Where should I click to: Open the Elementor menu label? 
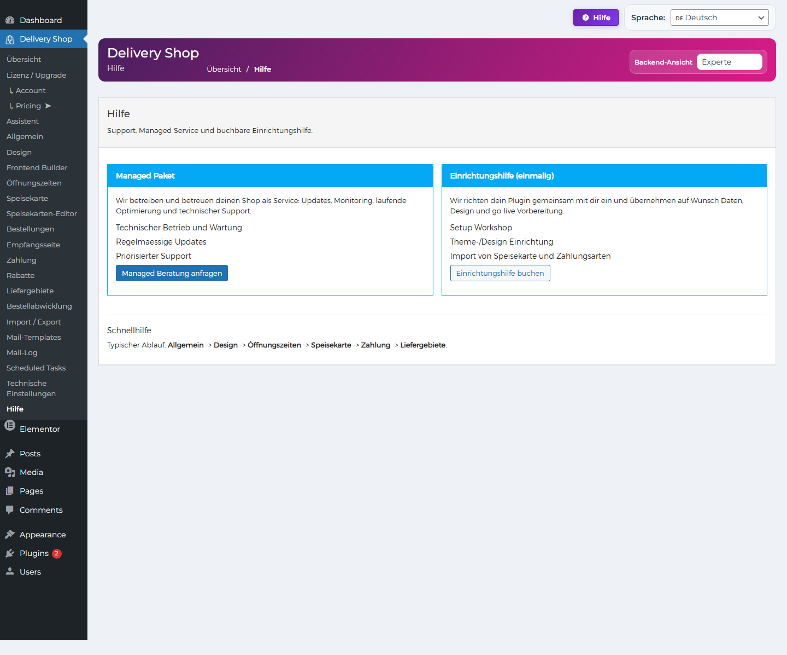(x=40, y=429)
